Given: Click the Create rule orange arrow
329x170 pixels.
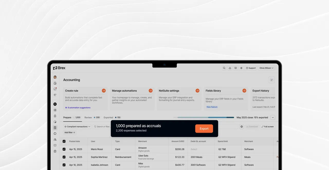Looking at the screenshot, I should 104,91.
